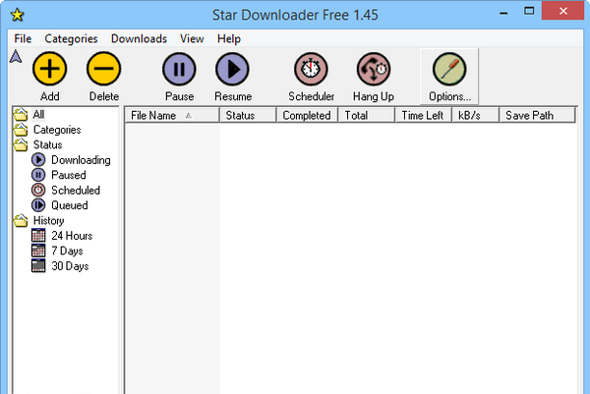The height and width of the screenshot is (394, 590).
Task: Click the Add button label text
Action: point(50,96)
